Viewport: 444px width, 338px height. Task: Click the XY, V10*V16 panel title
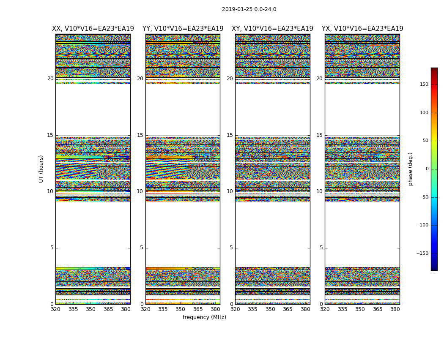pos(272,29)
